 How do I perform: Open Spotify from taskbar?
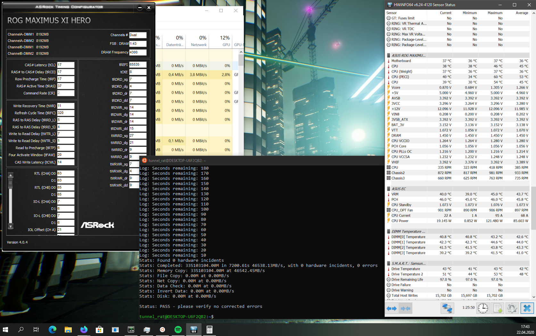coord(178,329)
